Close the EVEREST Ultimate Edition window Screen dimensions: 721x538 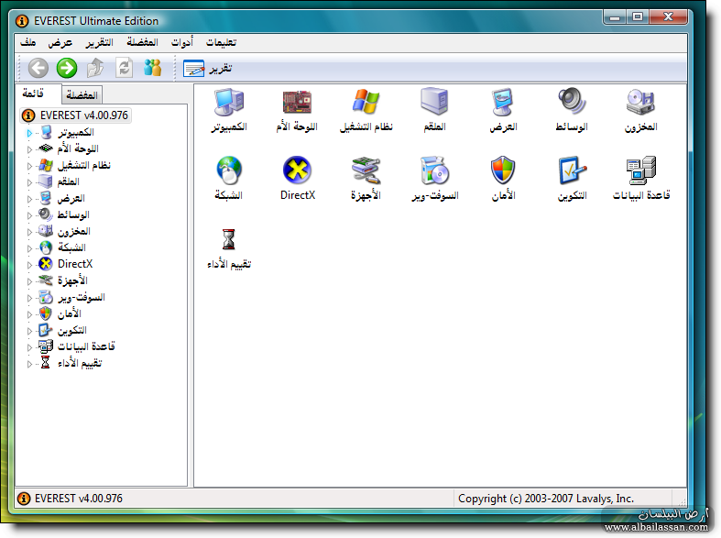668,17
